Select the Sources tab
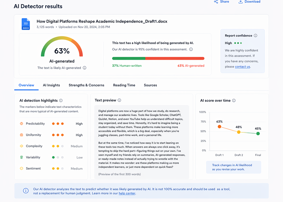This screenshot has width=283, height=202. tap(150, 85)
